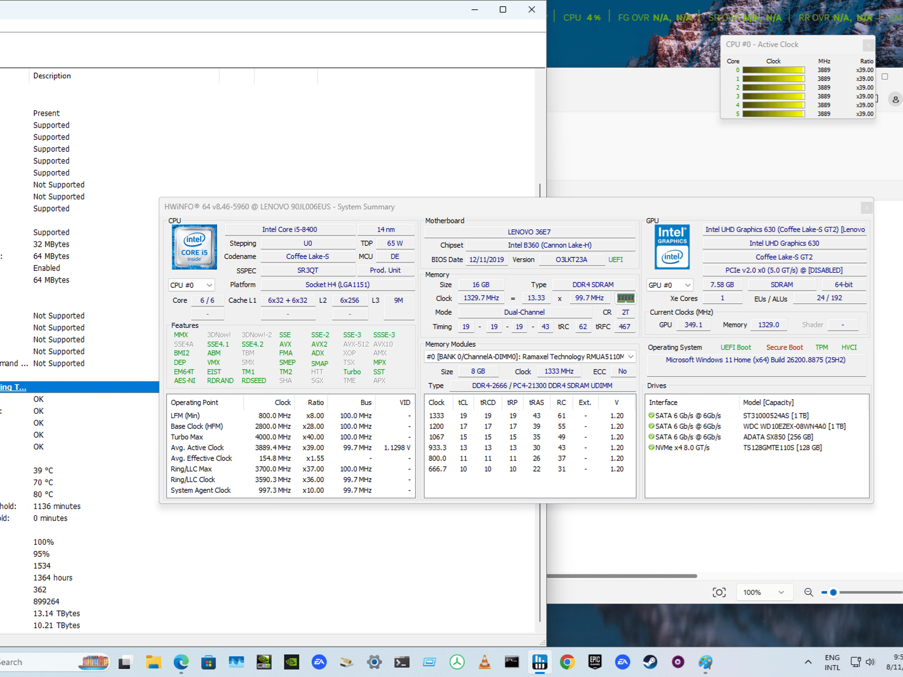
Task: Launch Google Chrome from the taskbar
Action: 567,662
